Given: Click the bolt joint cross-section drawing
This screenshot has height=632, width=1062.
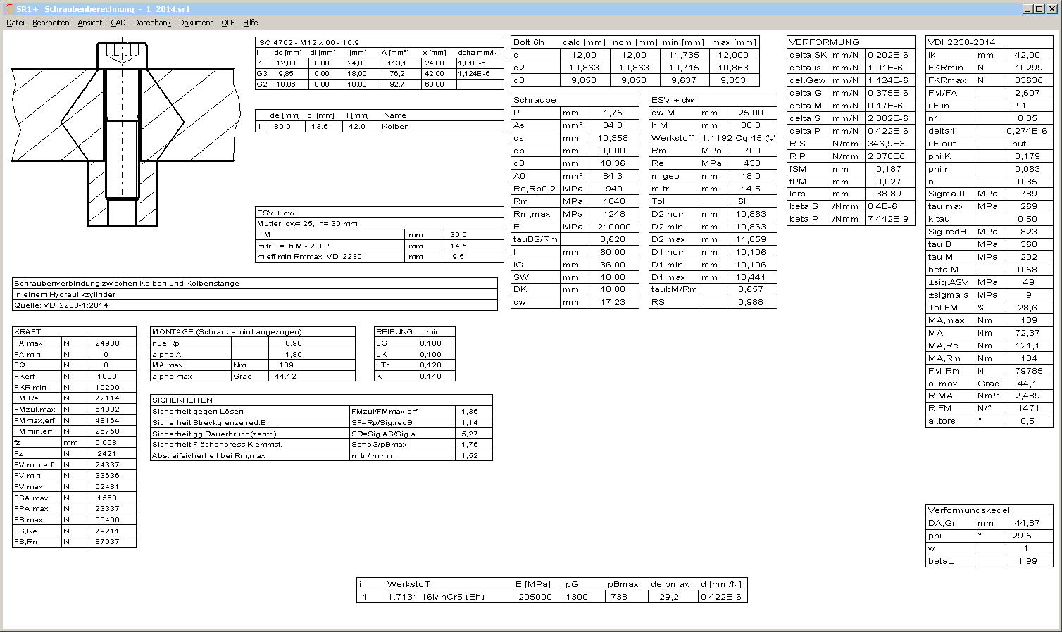Looking at the screenshot, I should (x=122, y=134).
